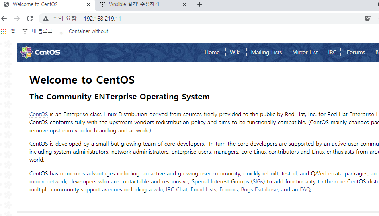Open Mailing Lists in CentOS nav
Viewport: 379px width, 216px height.
[266, 52]
